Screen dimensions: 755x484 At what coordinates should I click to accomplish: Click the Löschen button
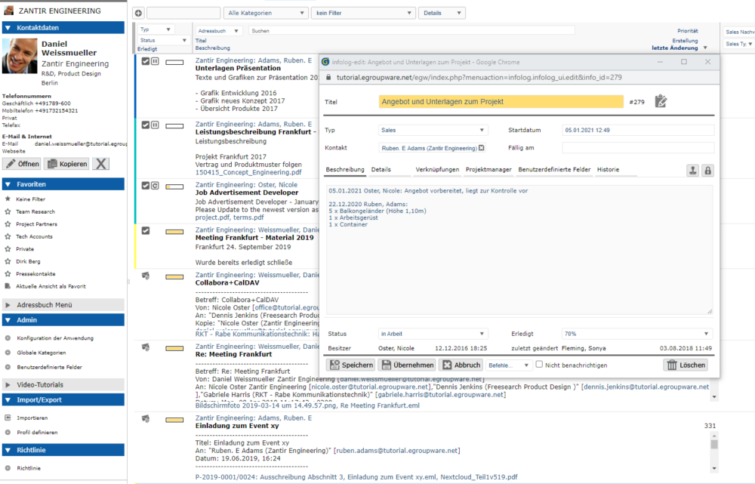(x=686, y=365)
